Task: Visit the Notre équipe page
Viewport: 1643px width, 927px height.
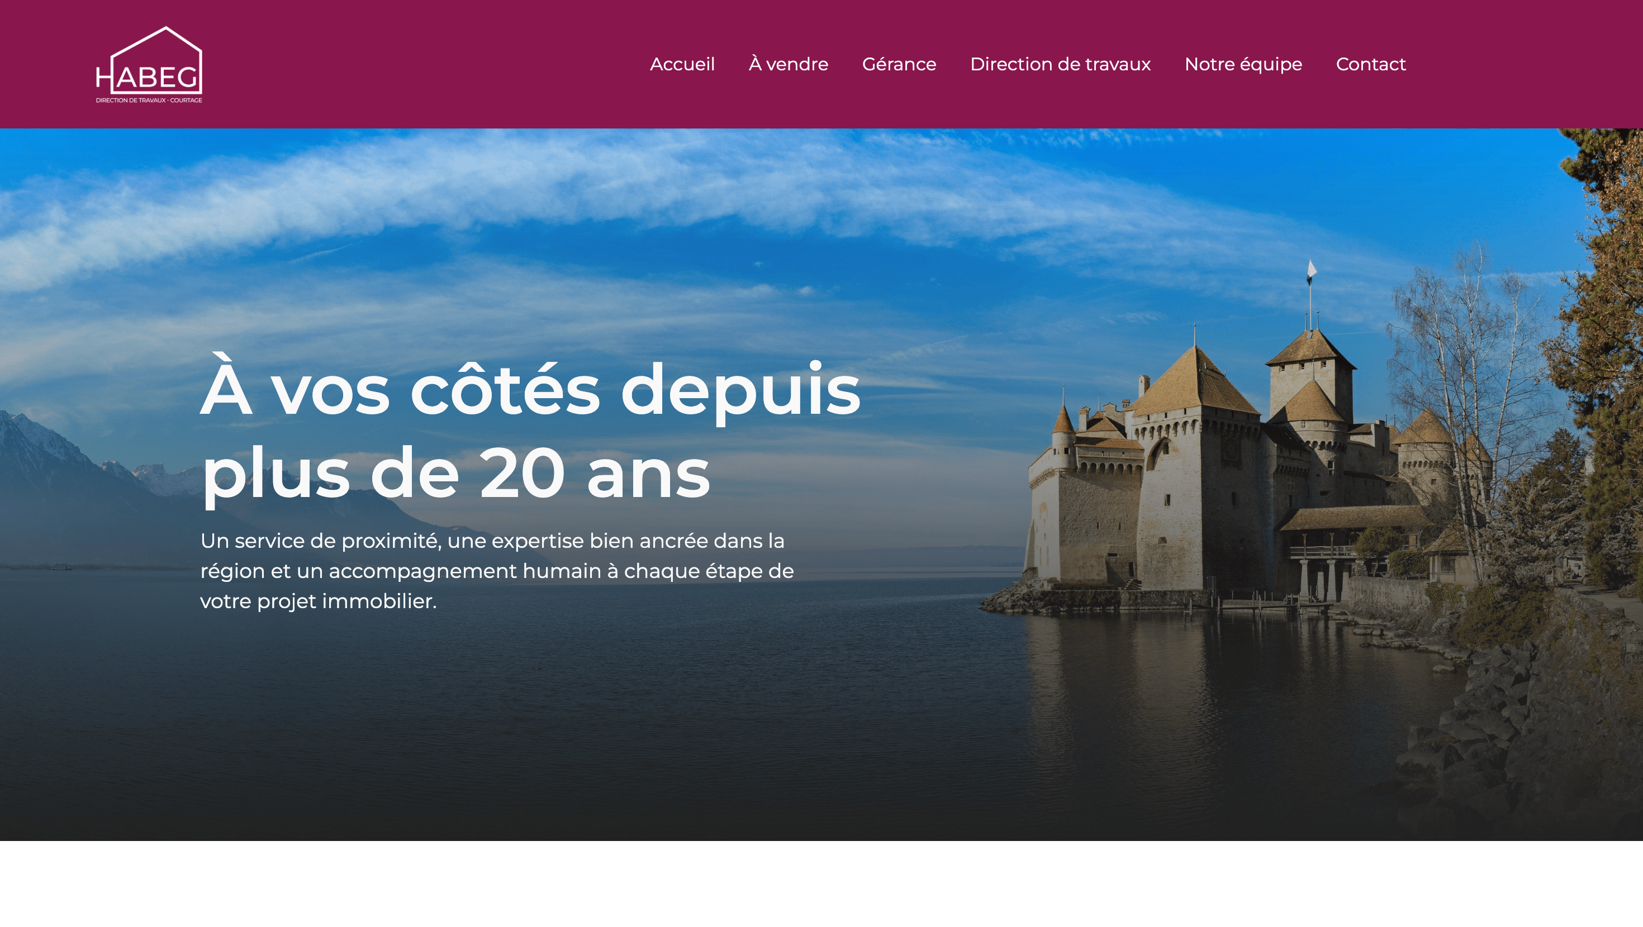Action: click(1243, 64)
